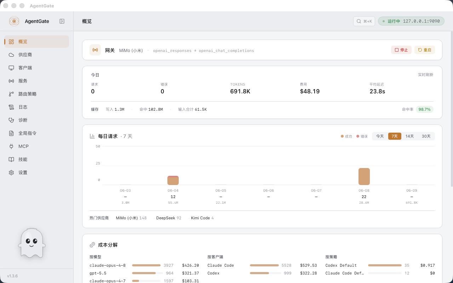Image resolution: width=453 pixels, height=283 pixels.
Task: Click the 诊断 stethoscope icon
Action: pyautogui.click(x=11, y=120)
